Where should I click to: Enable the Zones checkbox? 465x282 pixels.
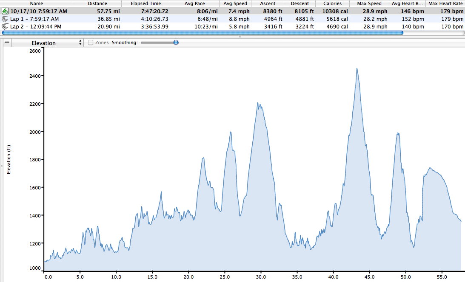[91, 42]
